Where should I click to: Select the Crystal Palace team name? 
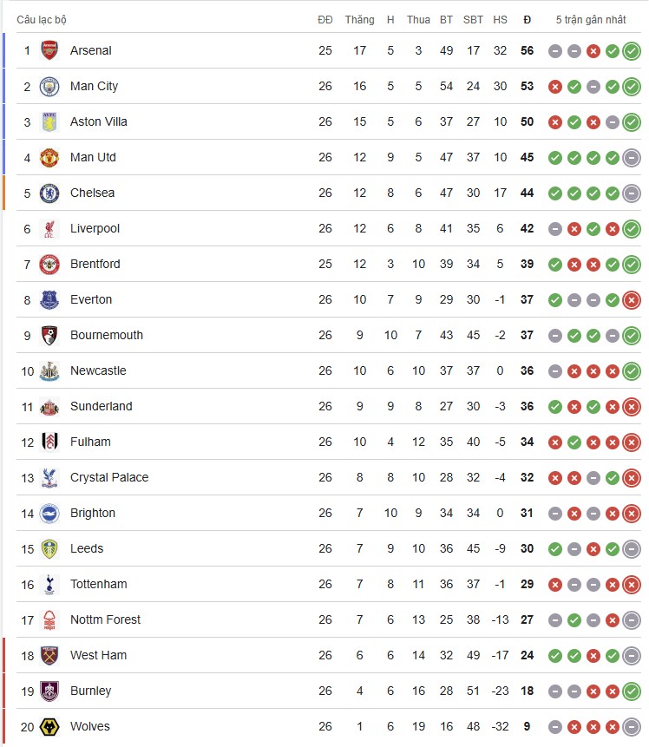coord(109,477)
